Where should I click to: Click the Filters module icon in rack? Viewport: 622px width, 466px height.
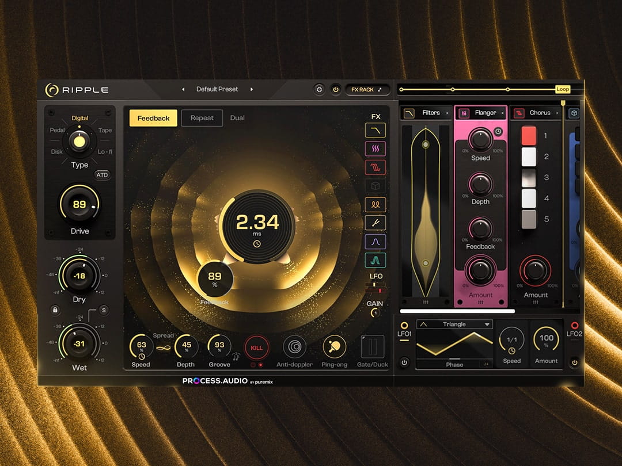click(x=409, y=113)
